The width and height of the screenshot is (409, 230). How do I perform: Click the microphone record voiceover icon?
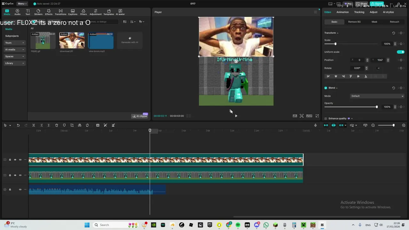click(315, 125)
